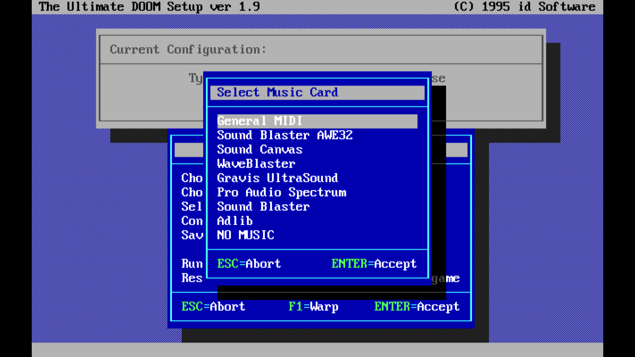Click the partially hidden Sel menu row
Viewport: 635px width, 357px height.
point(192,207)
